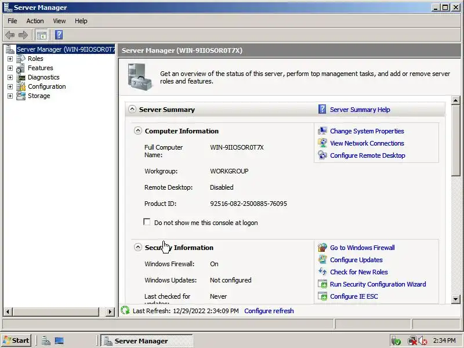Click the Configure Remote Desktop icon
This screenshot has width=464, height=348.
click(322, 155)
